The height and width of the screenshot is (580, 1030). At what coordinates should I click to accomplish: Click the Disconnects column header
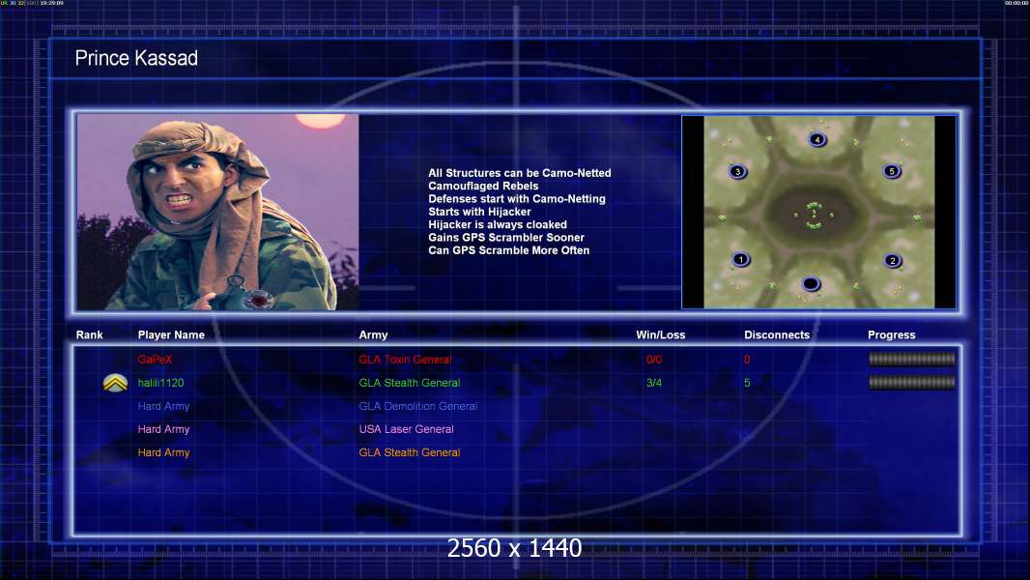pos(777,335)
